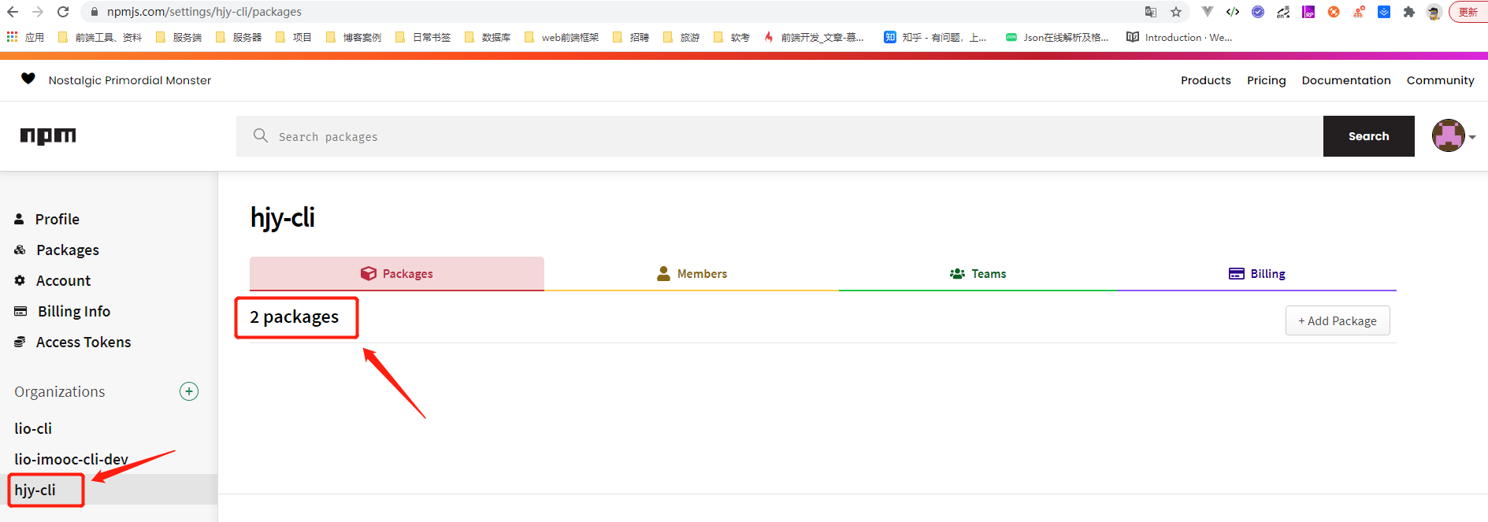Open the 知乎 bookmark
The image size is (1488, 522).
click(935, 37)
